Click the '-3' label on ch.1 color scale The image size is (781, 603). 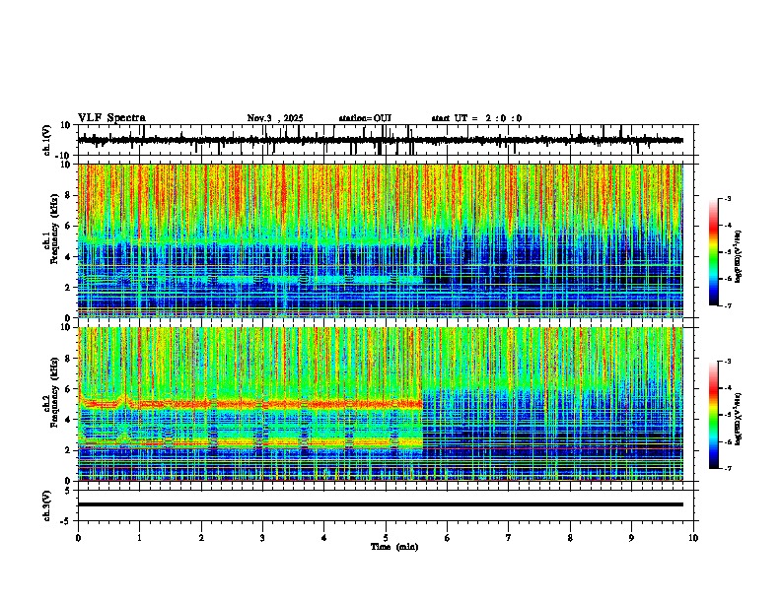pos(727,198)
